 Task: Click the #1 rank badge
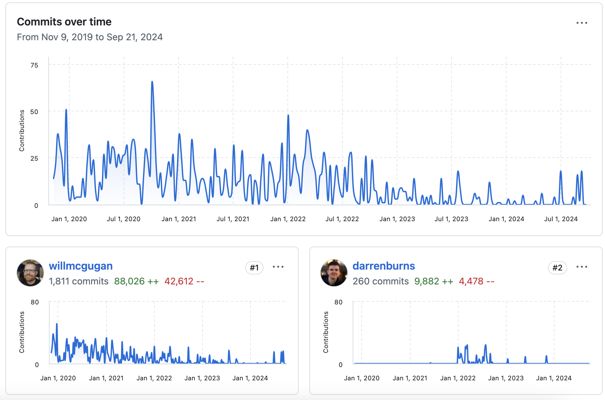[254, 268]
